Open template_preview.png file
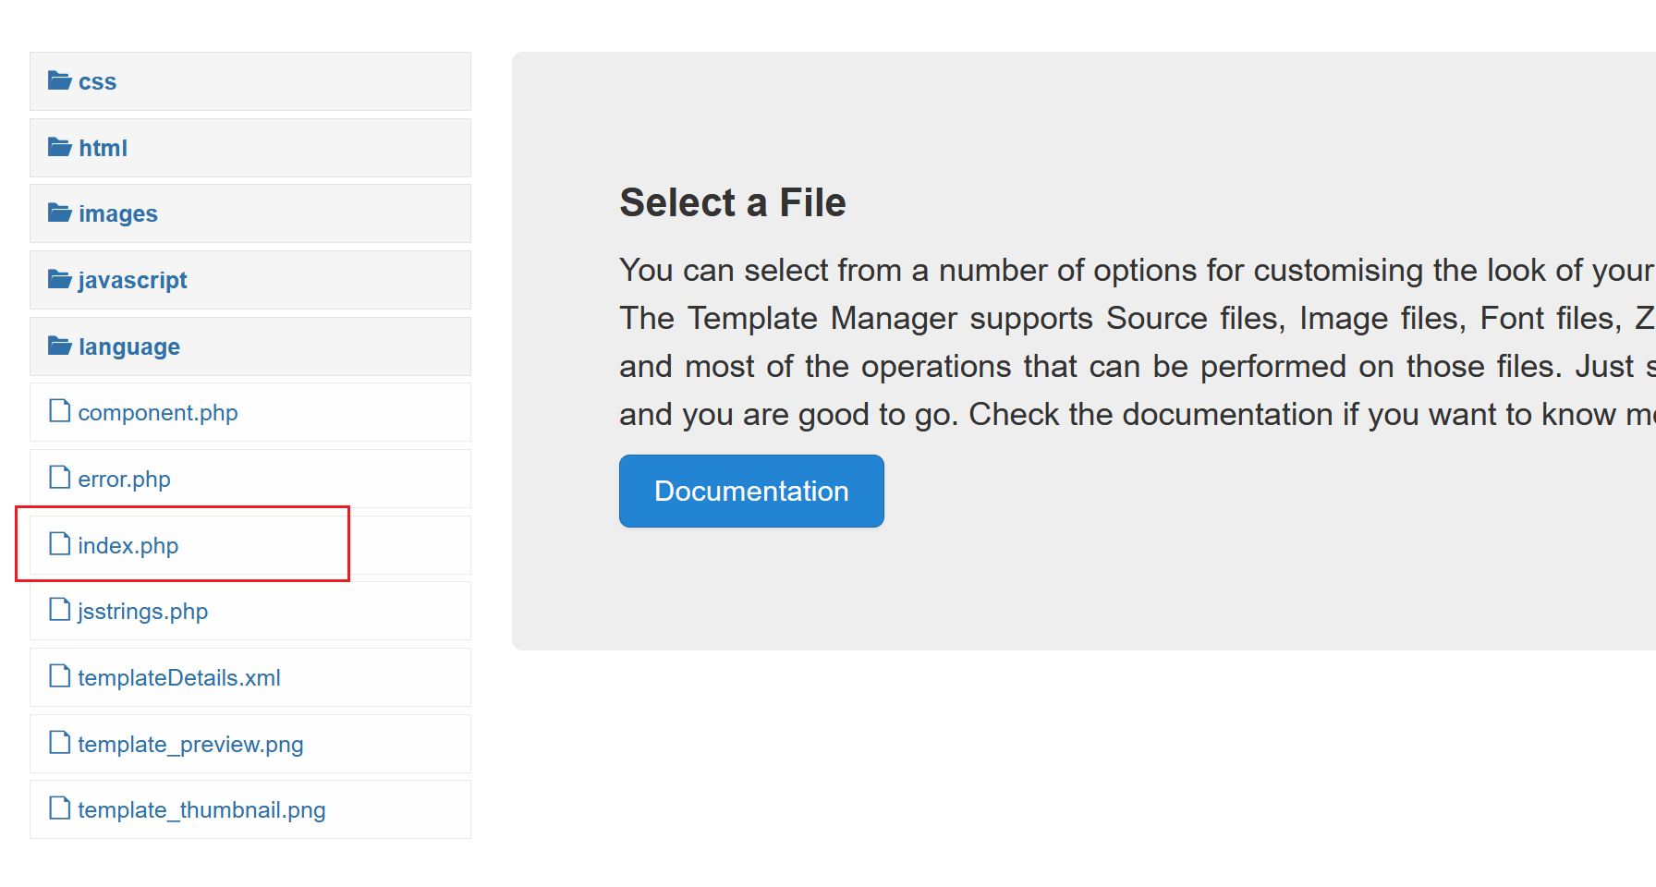Viewport: 1656px width, 887px height. coord(190,745)
